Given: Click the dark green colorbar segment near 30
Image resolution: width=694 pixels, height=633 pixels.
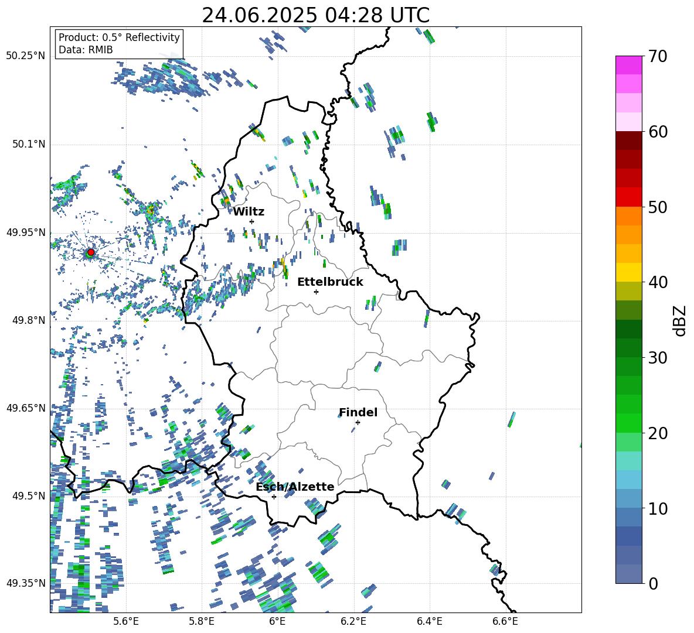Looking at the screenshot, I should tap(628, 348).
